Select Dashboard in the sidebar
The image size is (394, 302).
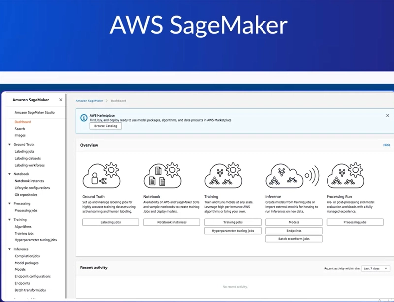(23, 122)
